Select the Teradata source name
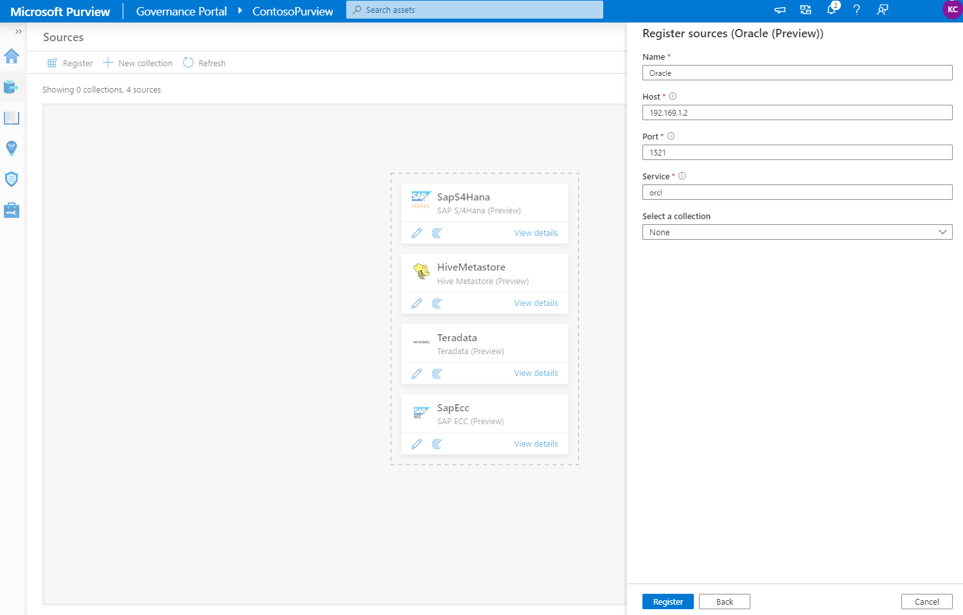963x615 pixels. (457, 337)
